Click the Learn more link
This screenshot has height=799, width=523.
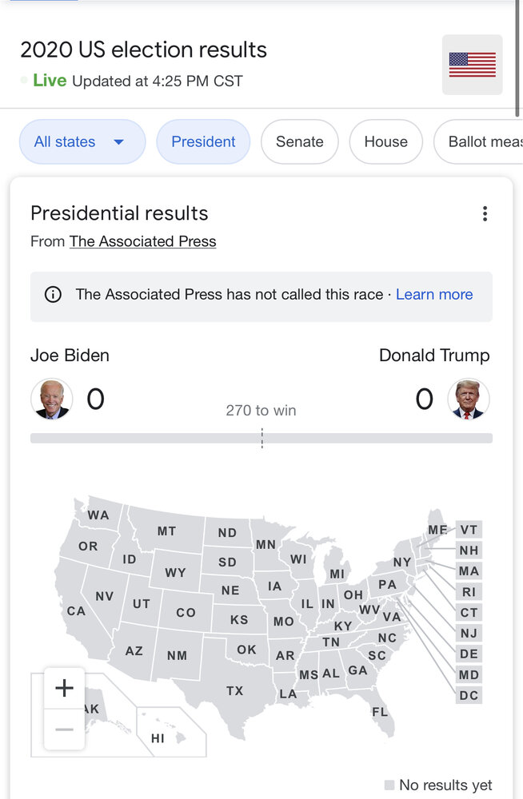(434, 295)
